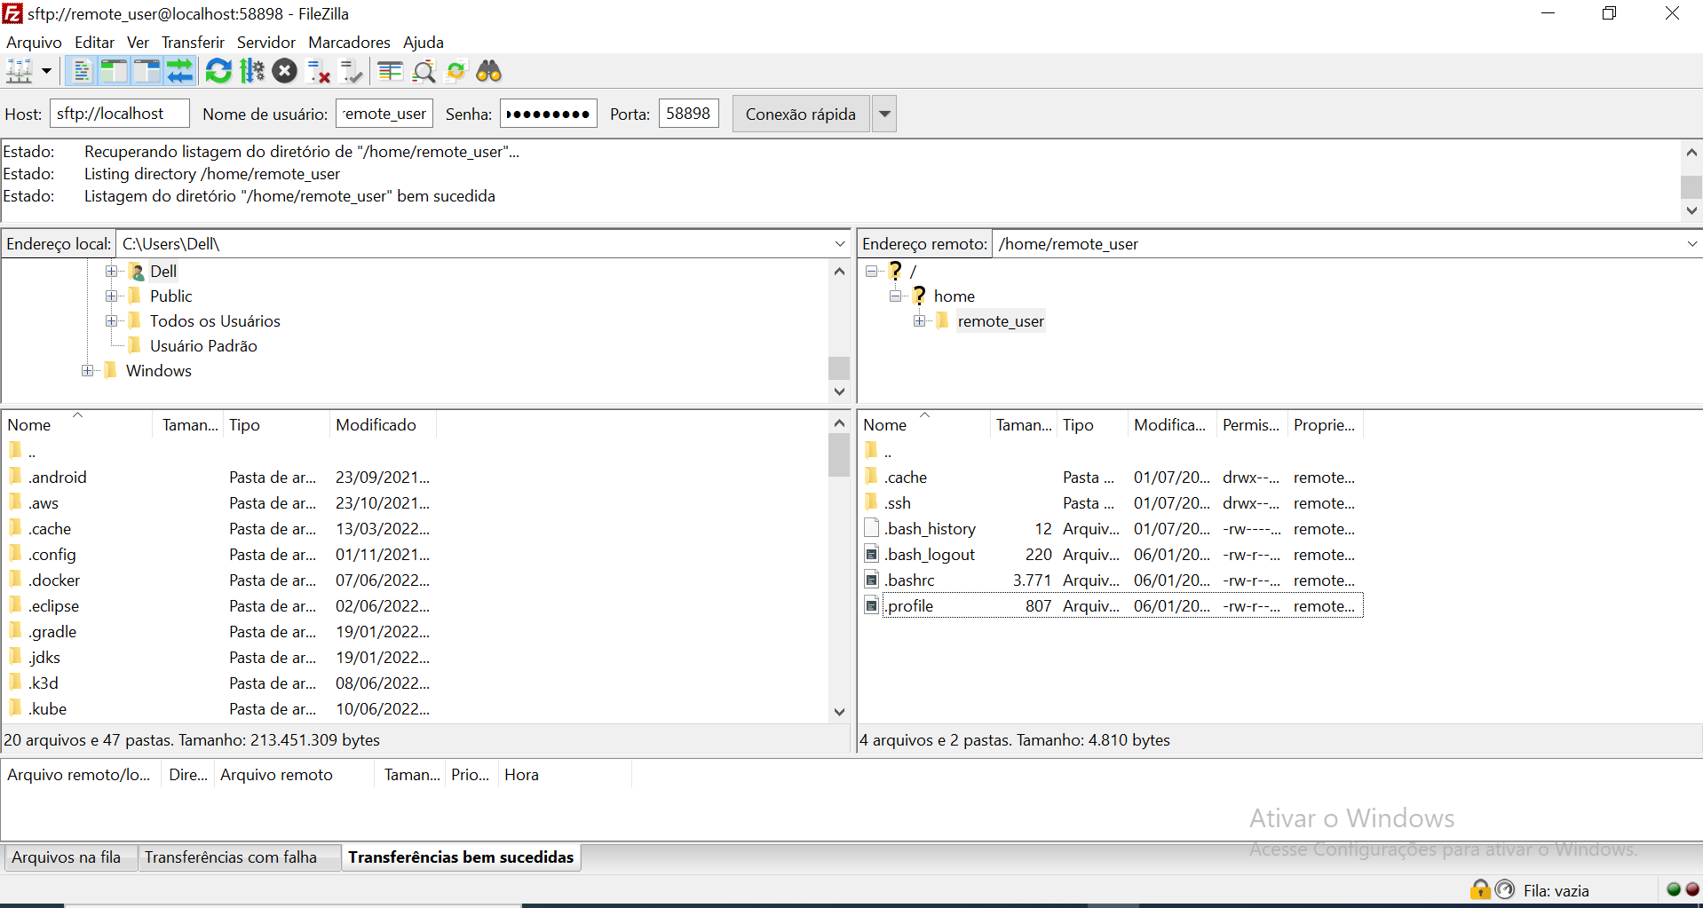Open the Arquivo menu
1703x908 pixels.
[x=34, y=43]
